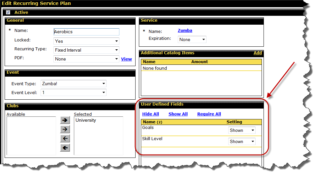The height and width of the screenshot is (173, 314).
Task: Click the Name field containing Aerobics
Action: tap(86, 32)
